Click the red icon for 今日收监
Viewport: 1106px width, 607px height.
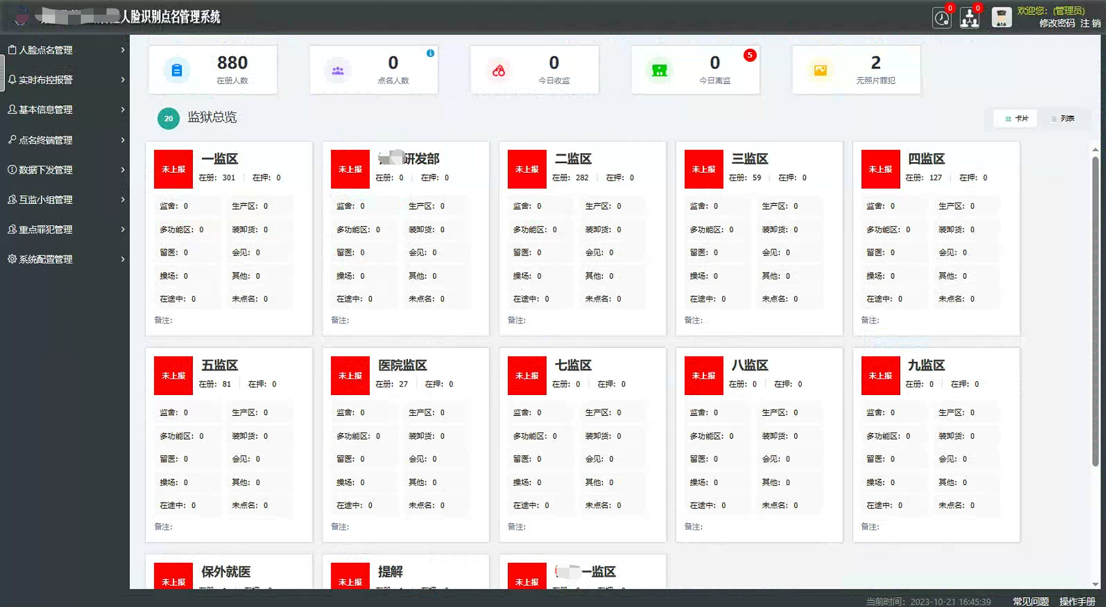pos(498,70)
